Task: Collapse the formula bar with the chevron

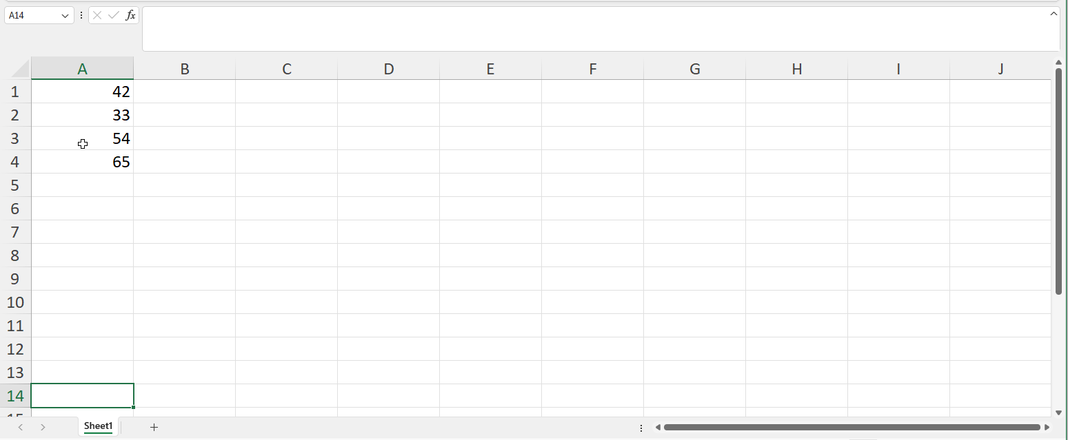Action: tap(1054, 13)
